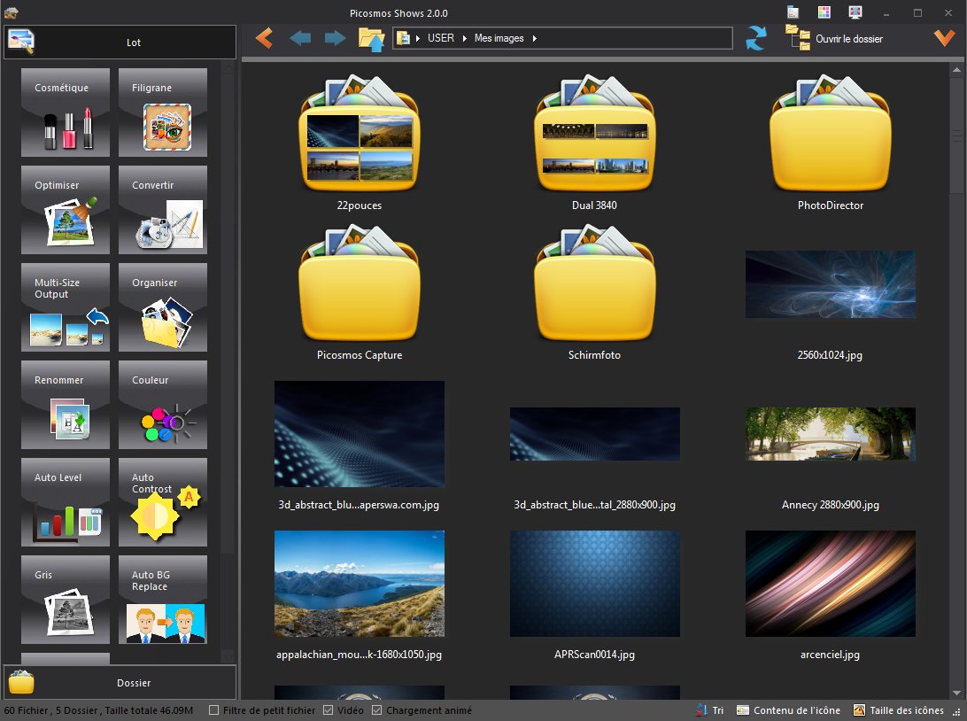
Task: Go up to the parent folder
Action: [x=371, y=39]
